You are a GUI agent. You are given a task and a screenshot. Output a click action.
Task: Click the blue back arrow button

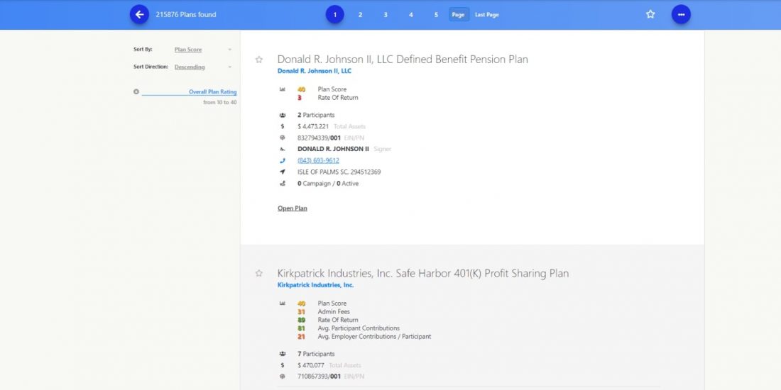139,14
